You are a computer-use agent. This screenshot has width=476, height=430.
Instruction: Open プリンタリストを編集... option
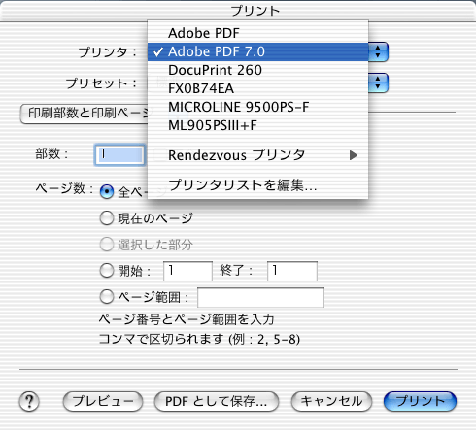click(x=257, y=185)
